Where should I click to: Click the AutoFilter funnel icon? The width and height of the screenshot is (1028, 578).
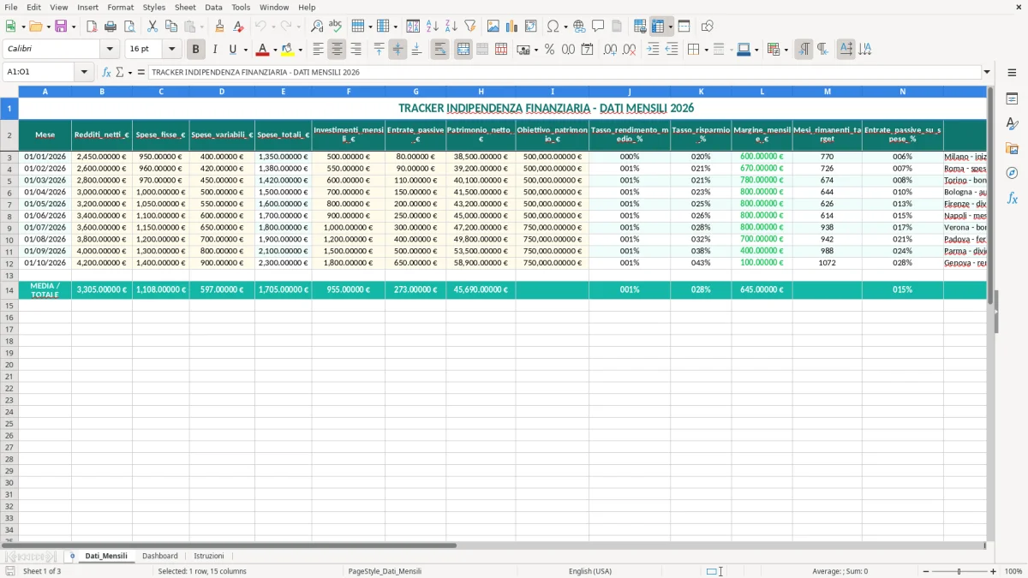point(470,27)
